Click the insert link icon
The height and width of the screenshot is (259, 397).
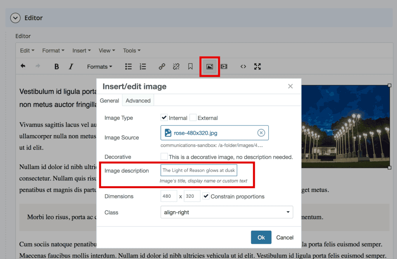tap(162, 67)
